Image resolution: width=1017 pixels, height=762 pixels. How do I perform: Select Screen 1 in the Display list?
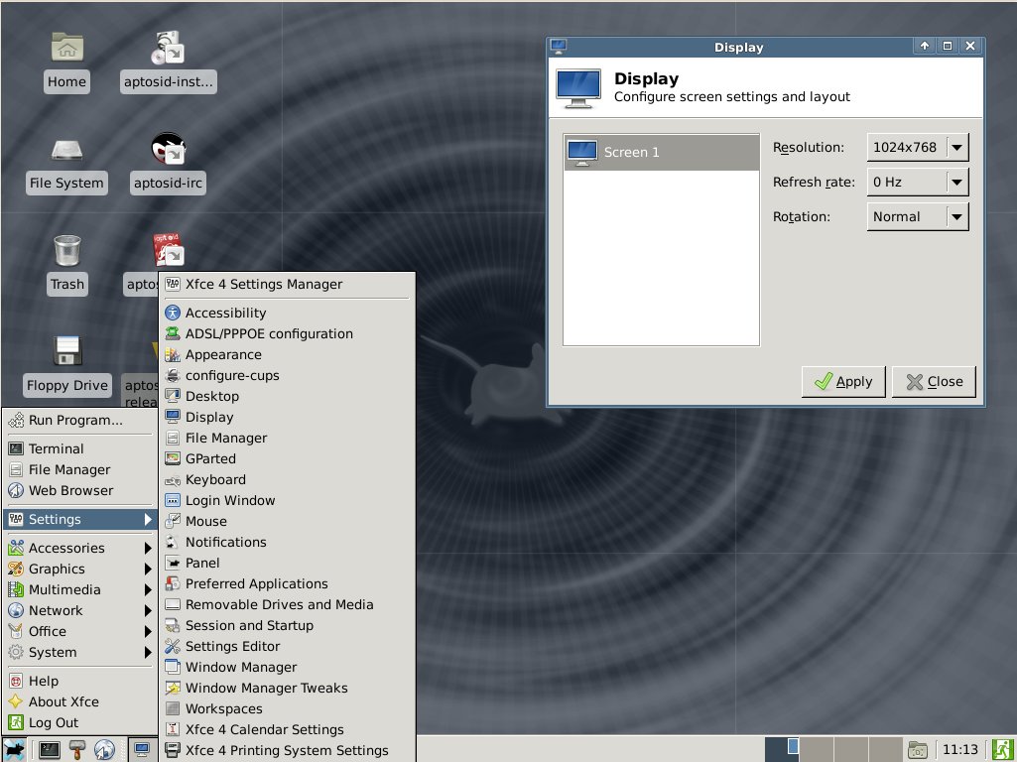661,153
